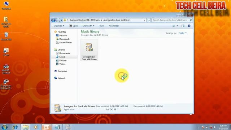This screenshot has width=231, height=130.
Task: Open the Computer desktop icon
Action: (x=6, y=5)
